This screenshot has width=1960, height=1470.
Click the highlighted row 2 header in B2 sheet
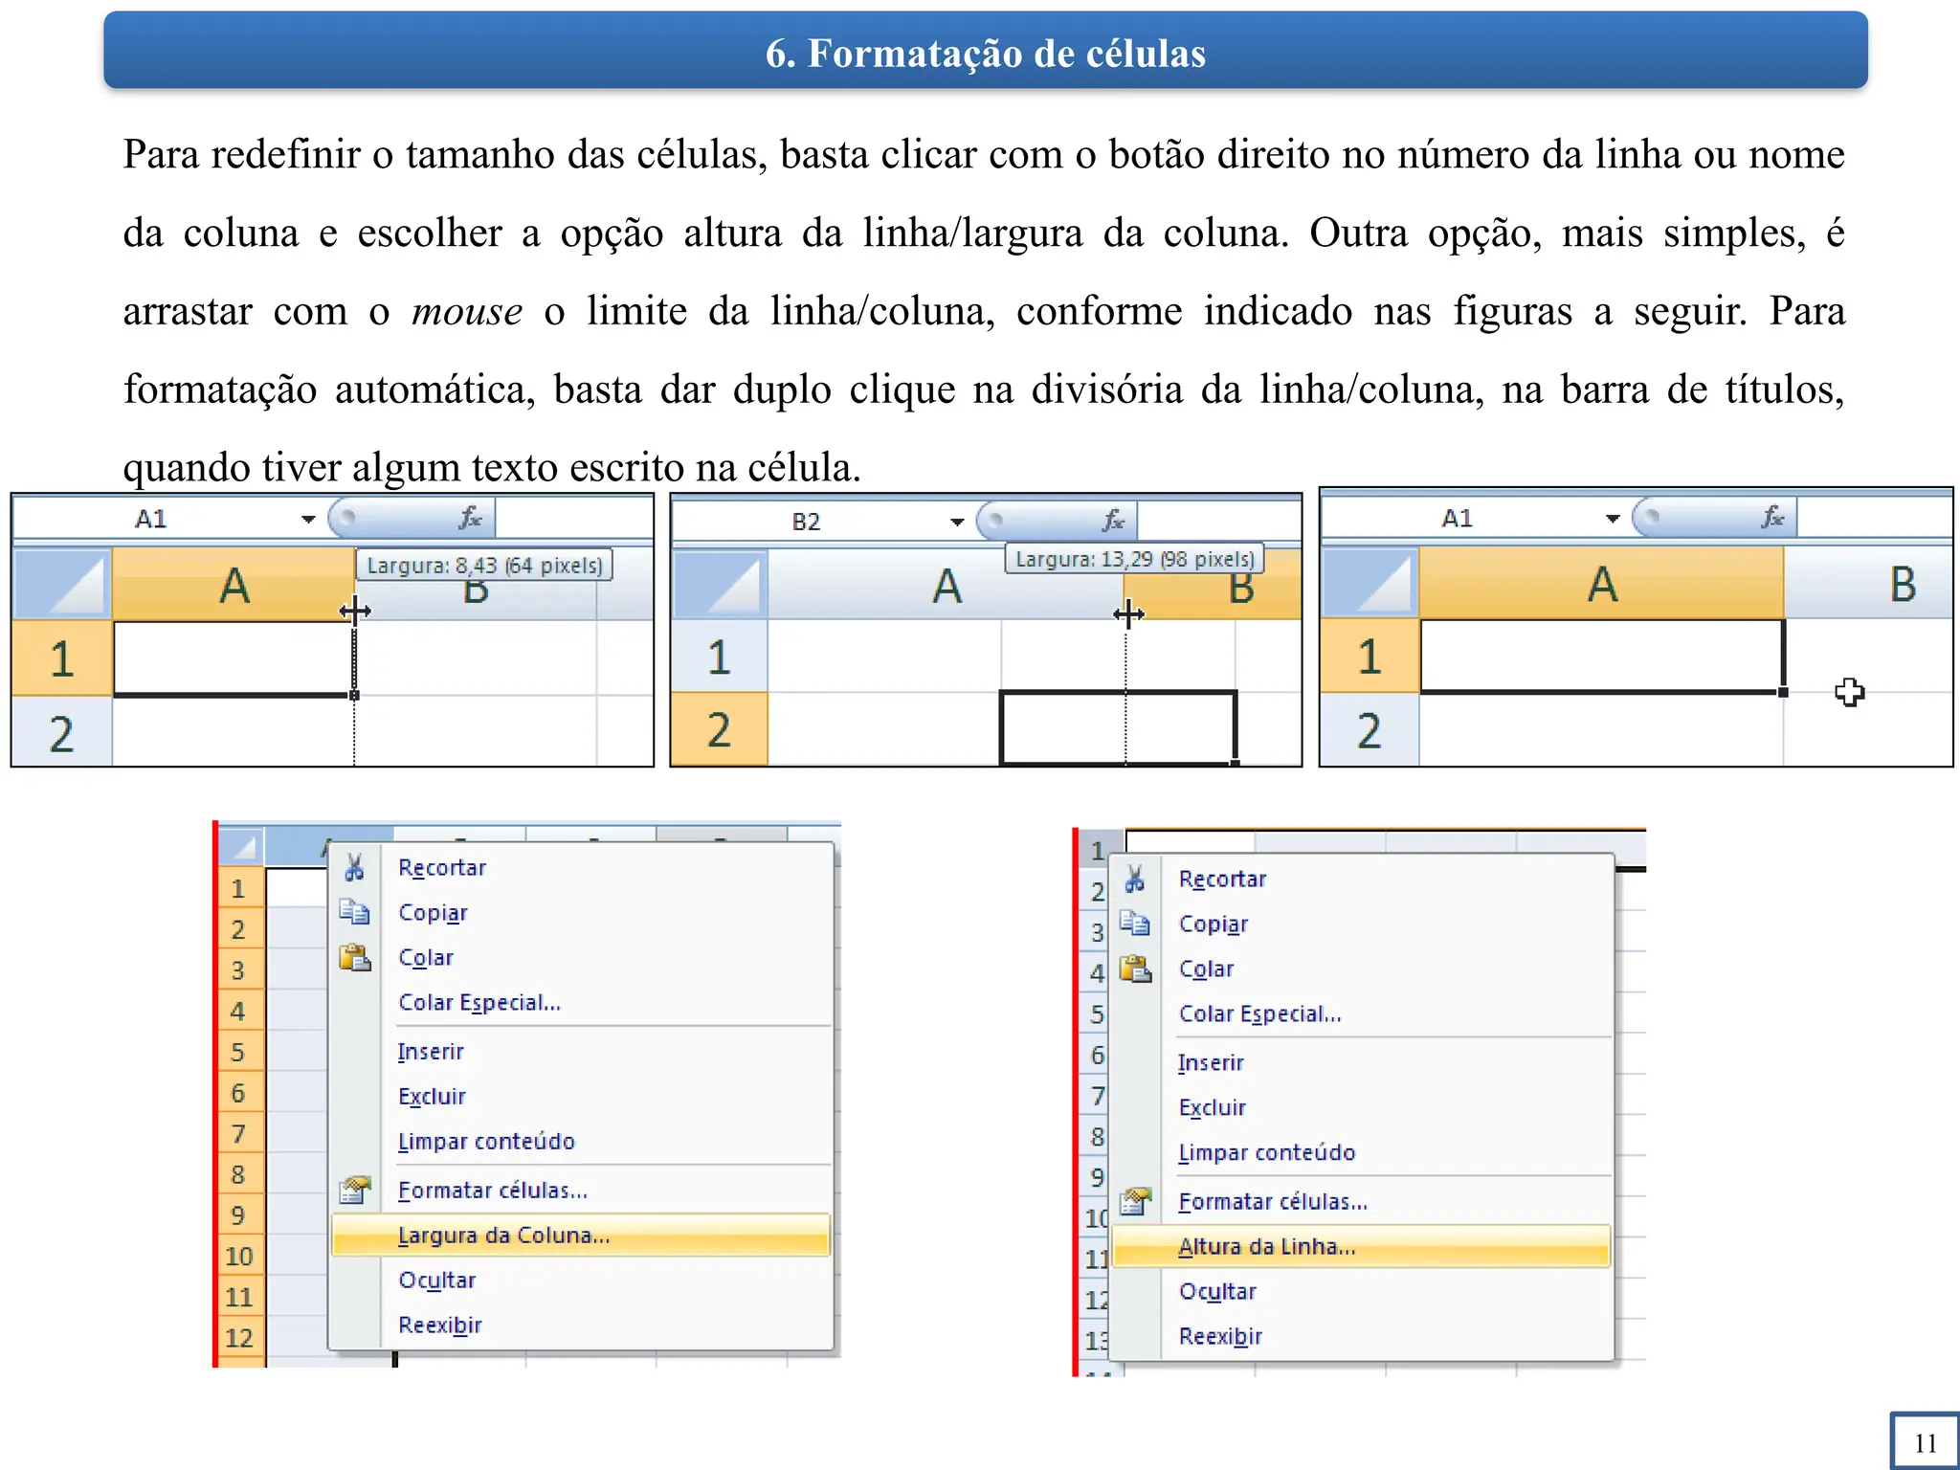720,729
